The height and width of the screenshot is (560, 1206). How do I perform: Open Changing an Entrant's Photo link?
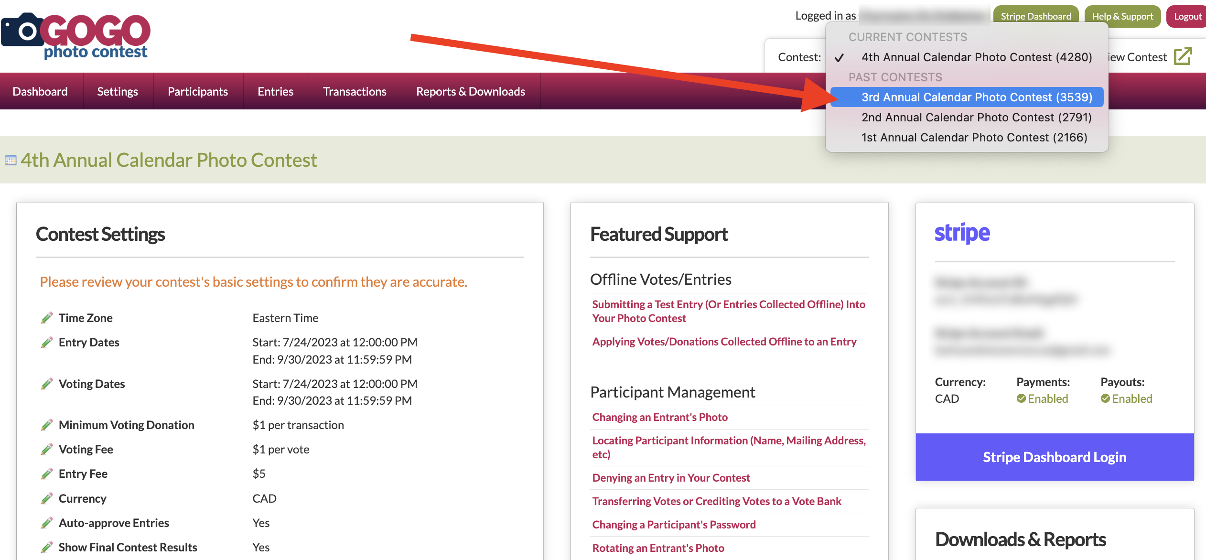pyautogui.click(x=659, y=417)
